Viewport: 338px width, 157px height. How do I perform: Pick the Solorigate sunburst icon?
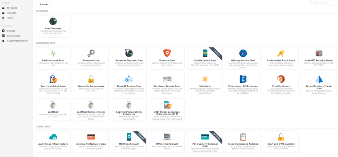tap(205, 79)
